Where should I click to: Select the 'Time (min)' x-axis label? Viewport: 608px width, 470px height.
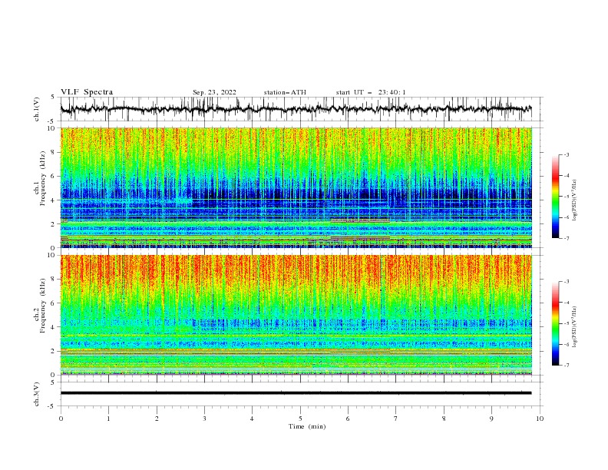click(x=307, y=426)
